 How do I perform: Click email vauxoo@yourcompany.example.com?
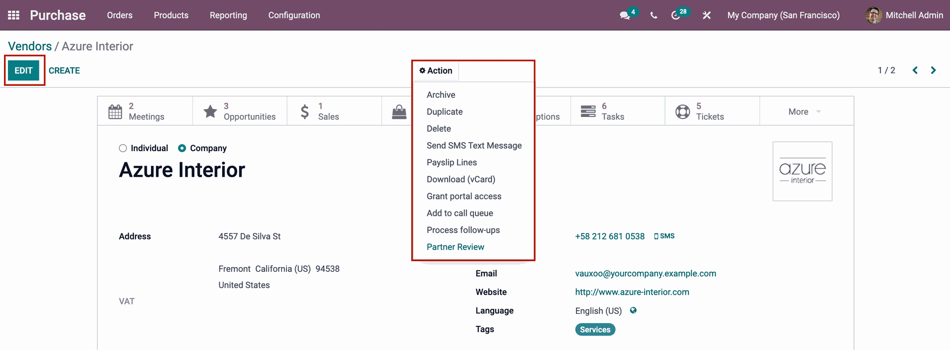(x=645, y=273)
